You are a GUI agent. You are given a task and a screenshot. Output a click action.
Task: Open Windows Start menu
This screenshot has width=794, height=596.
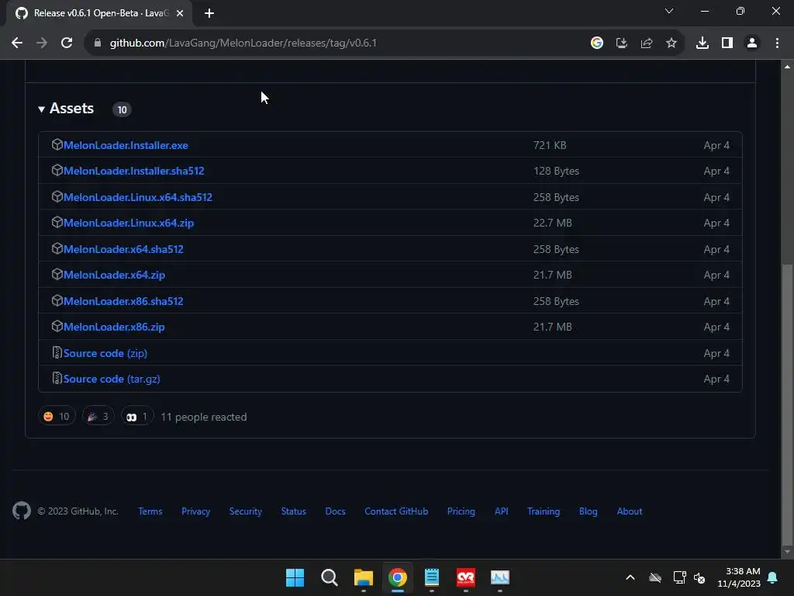[x=295, y=577]
